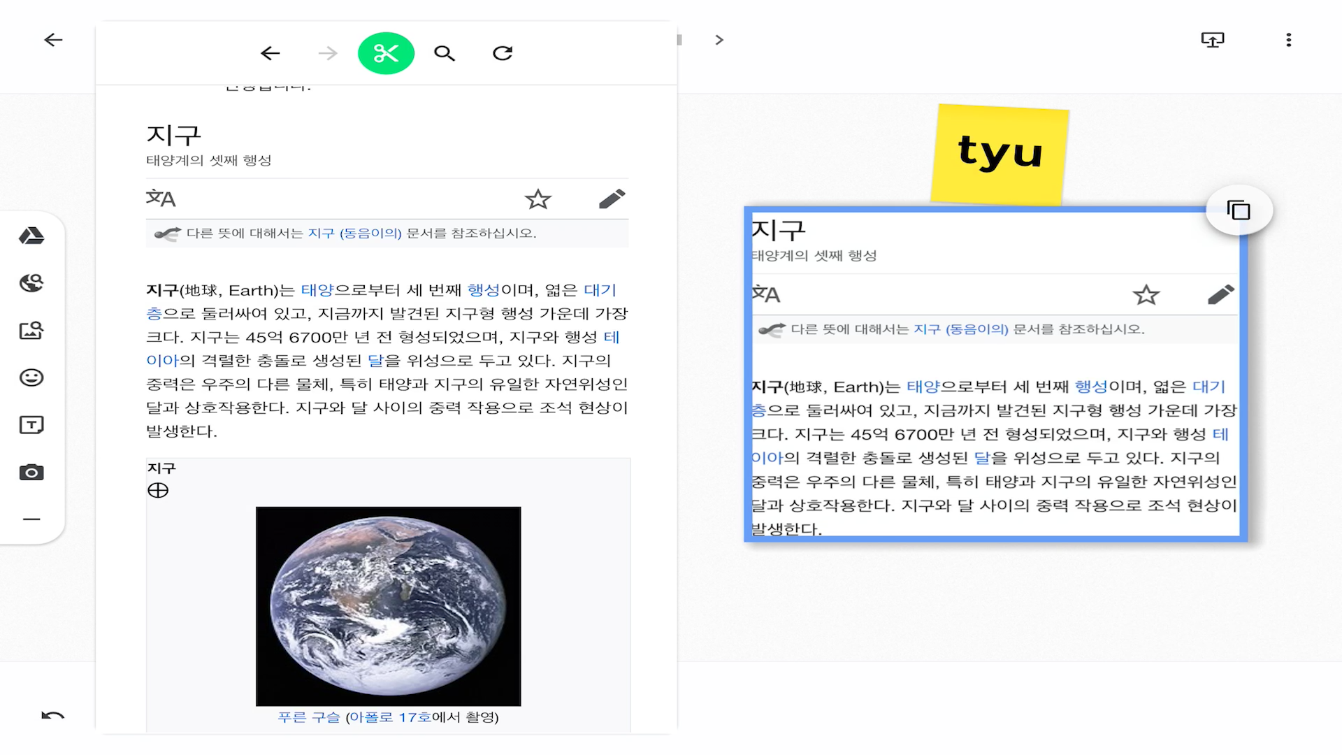Add a text box from sidebar
Viewport: 1342px width, 755px height.
tap(31, 425)
